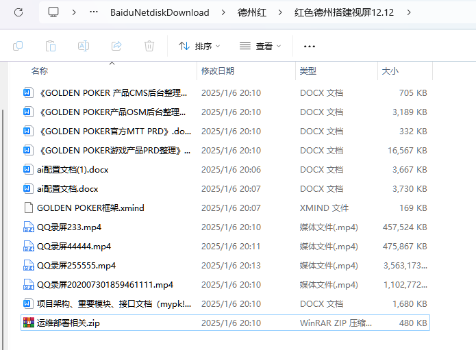Click 红色德州搭建视屏12.12 breadcrumb
Image resolution: width=476 pixels, height=350 pixels.
click(344, 12)
